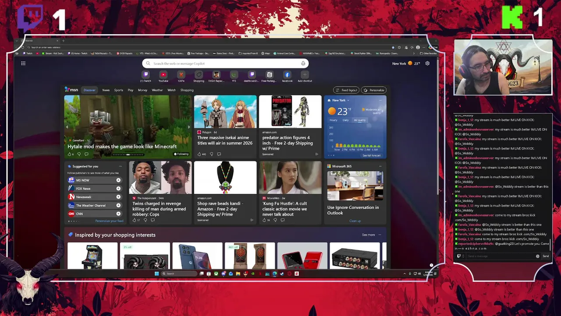The width and height of the screenshot is (561, 316).
Task: Open the Kung Fu Hustle article thumbnail
Action: 290,177
